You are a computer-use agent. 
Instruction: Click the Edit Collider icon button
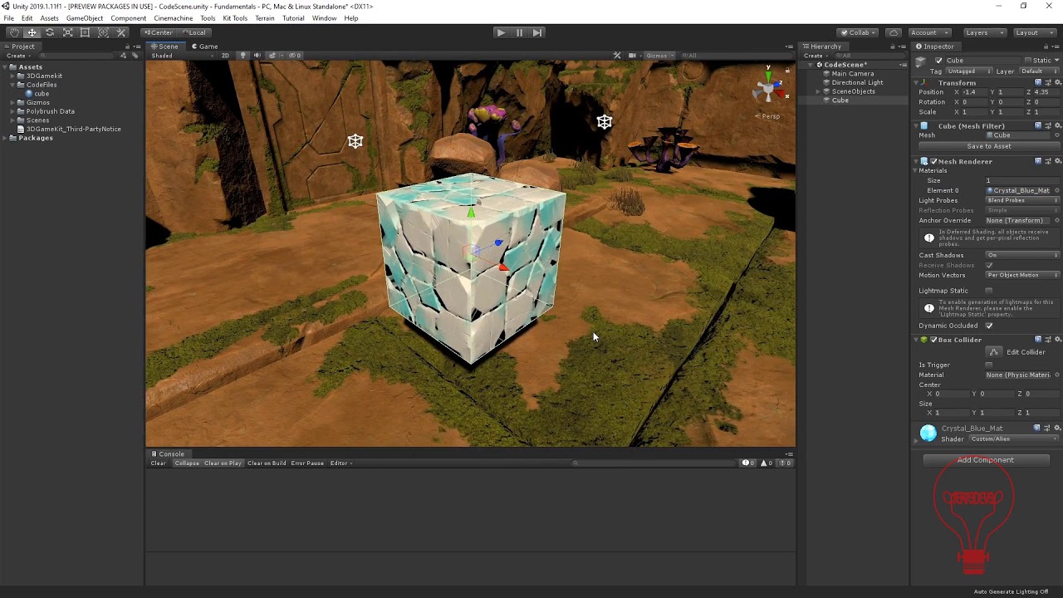(x=994, y=352)
